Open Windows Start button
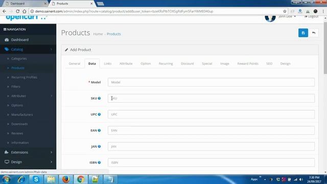The height and width of the screenshot is (184, 327). tap(6, 179)
